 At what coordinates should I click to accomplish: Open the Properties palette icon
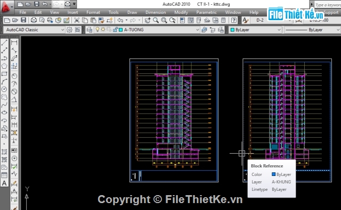[182, 20]
